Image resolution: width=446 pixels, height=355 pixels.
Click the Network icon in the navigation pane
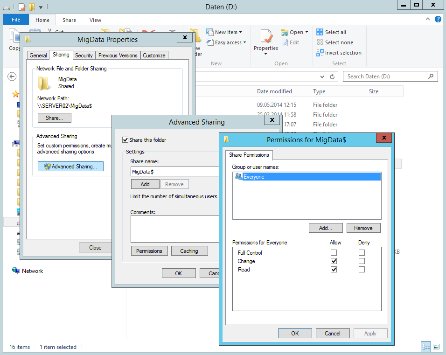[16, 271]
